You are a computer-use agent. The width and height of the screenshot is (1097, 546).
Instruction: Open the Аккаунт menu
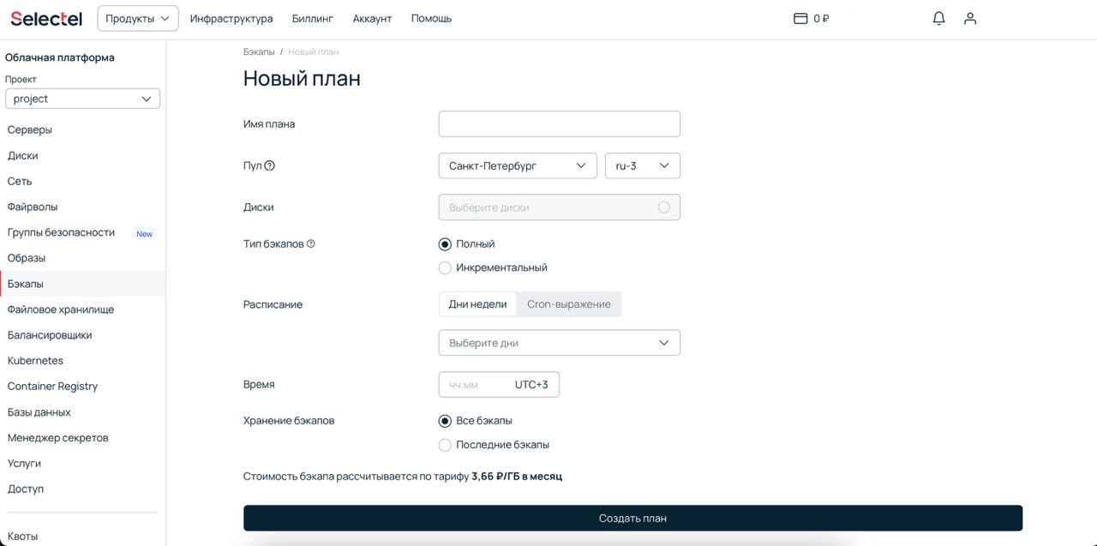point(372,18)
